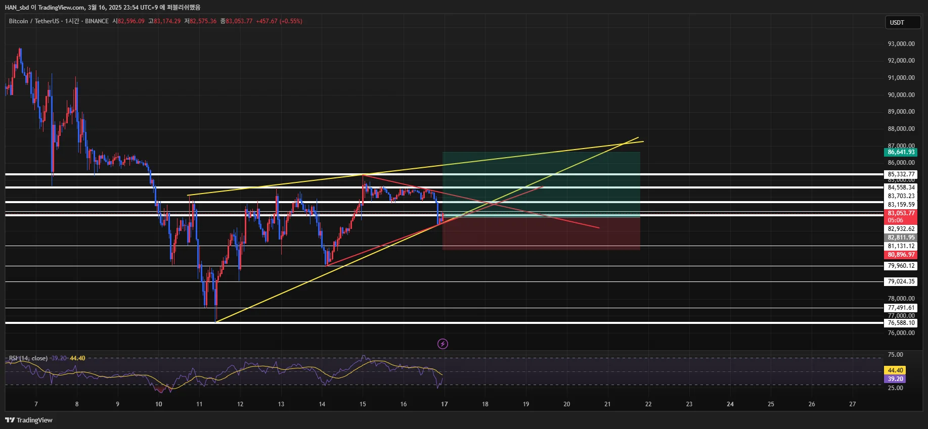Screen dimensions: 928x429
Task: Click date 17 on the time axis
Action: coord(444,404)
